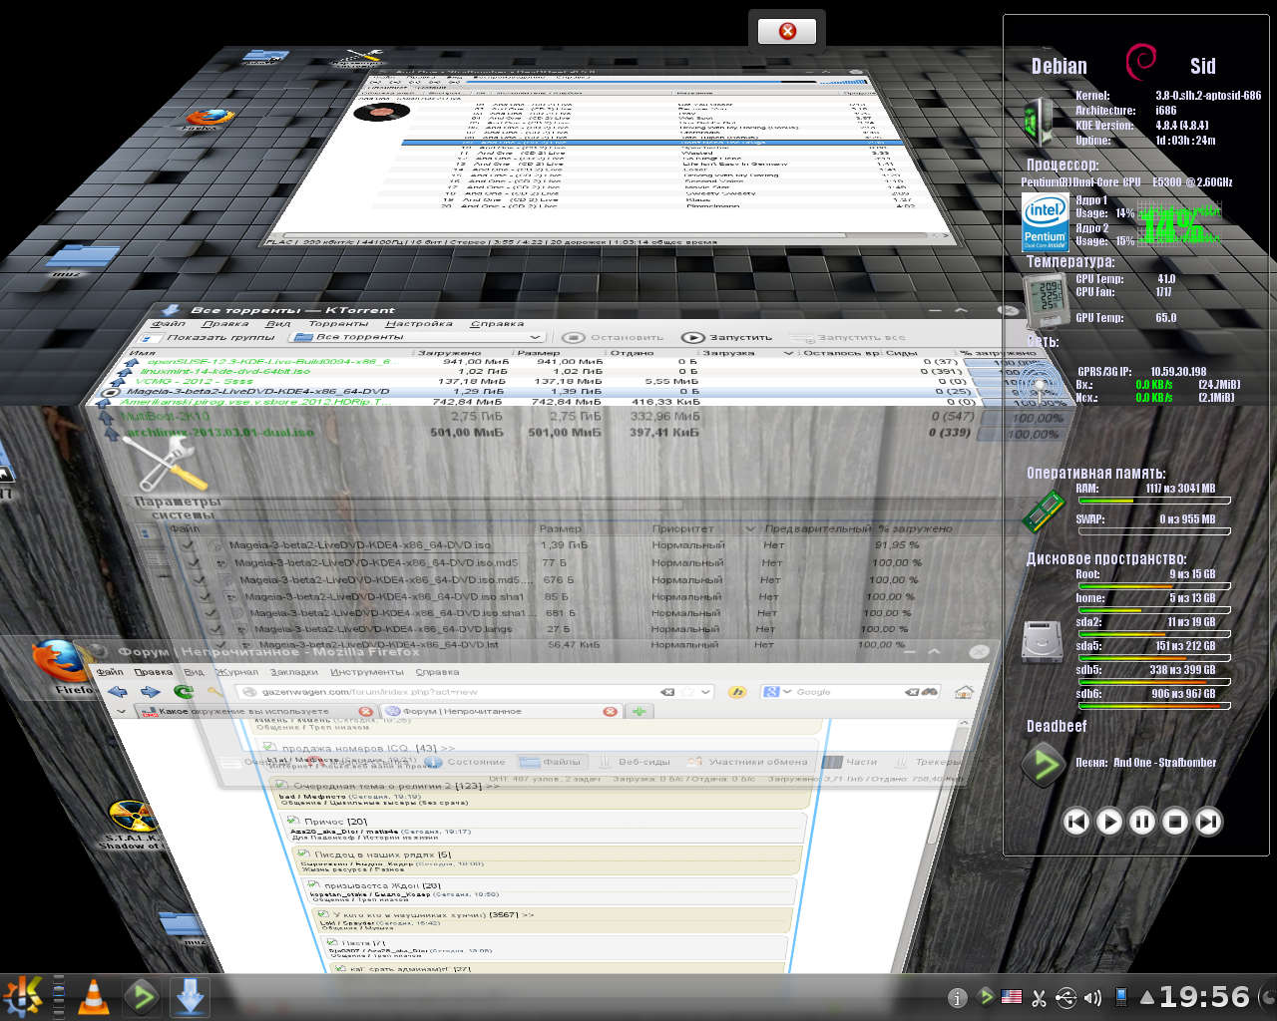The height and width of the screenshot is (1021, 1277).
Task: Stop playback in the Deadbeef widget
Action: (1175, 822)
